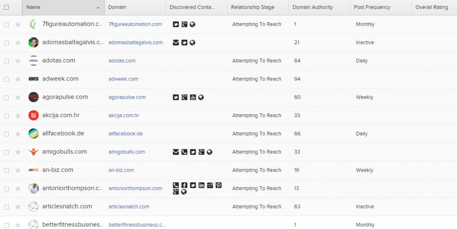Check the adotas.com row checkbox
Viewport: 457px width, 229px height.
pyautogui.click(x=6, y=61)
